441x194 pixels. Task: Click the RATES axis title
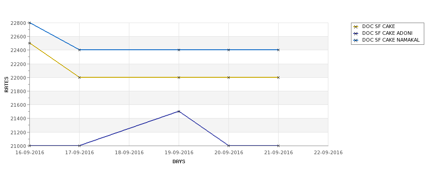(6, 85)
